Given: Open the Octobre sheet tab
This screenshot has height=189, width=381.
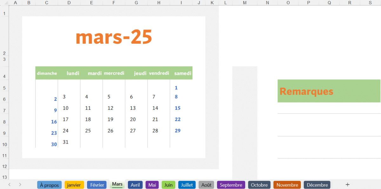Looking at the screenshot, I should [x=259, y=185].
